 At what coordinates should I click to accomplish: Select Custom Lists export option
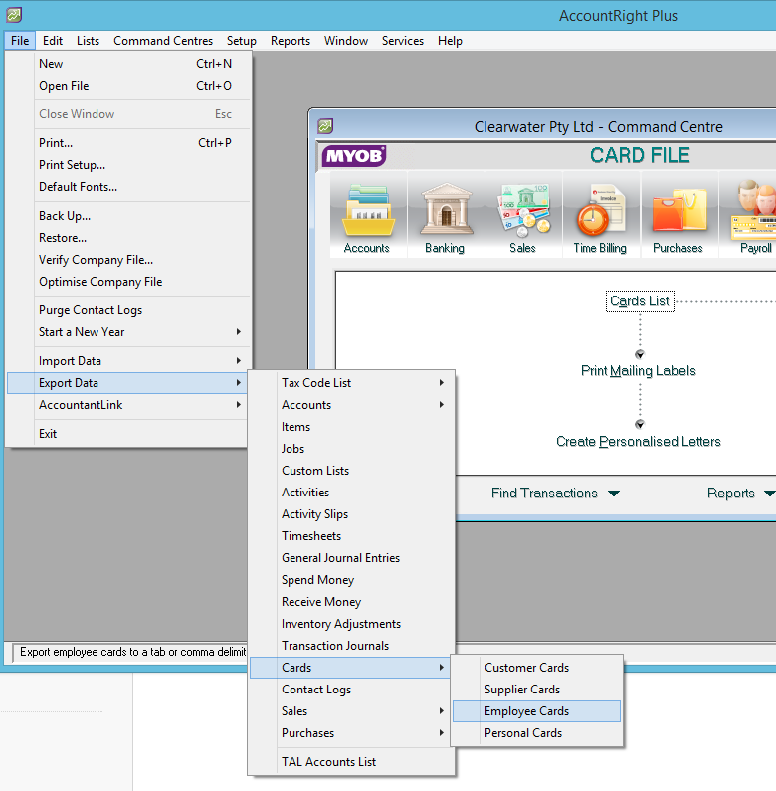point(351,471)
